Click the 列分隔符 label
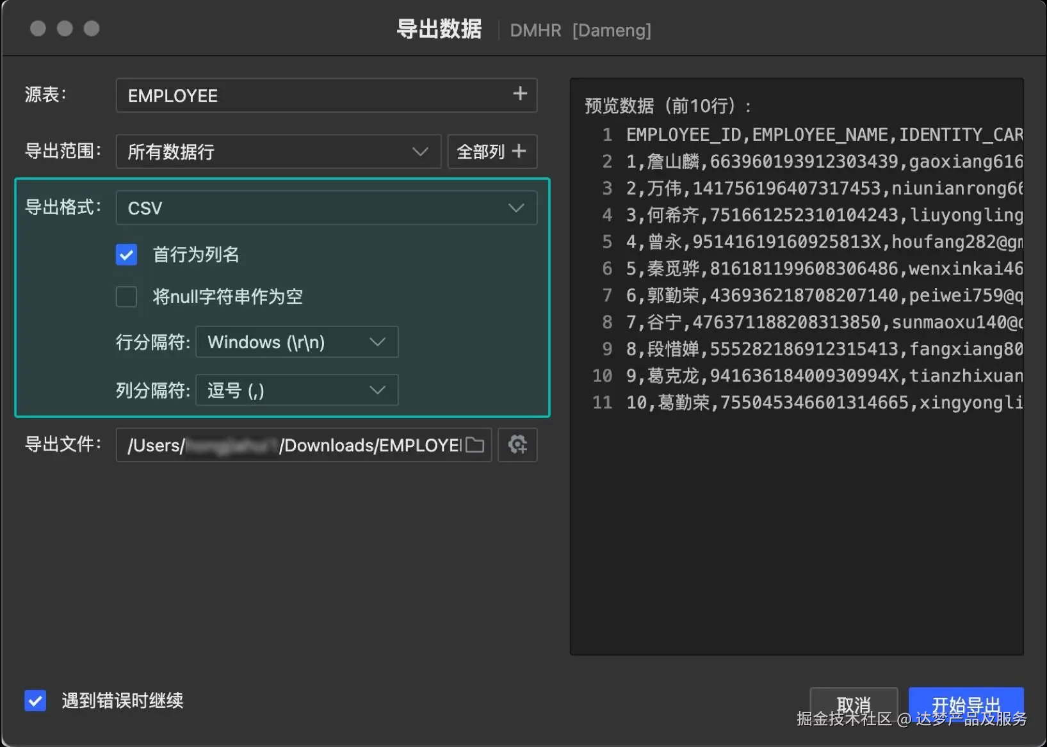Viewport: 1047px width, 747px height. 153,390
